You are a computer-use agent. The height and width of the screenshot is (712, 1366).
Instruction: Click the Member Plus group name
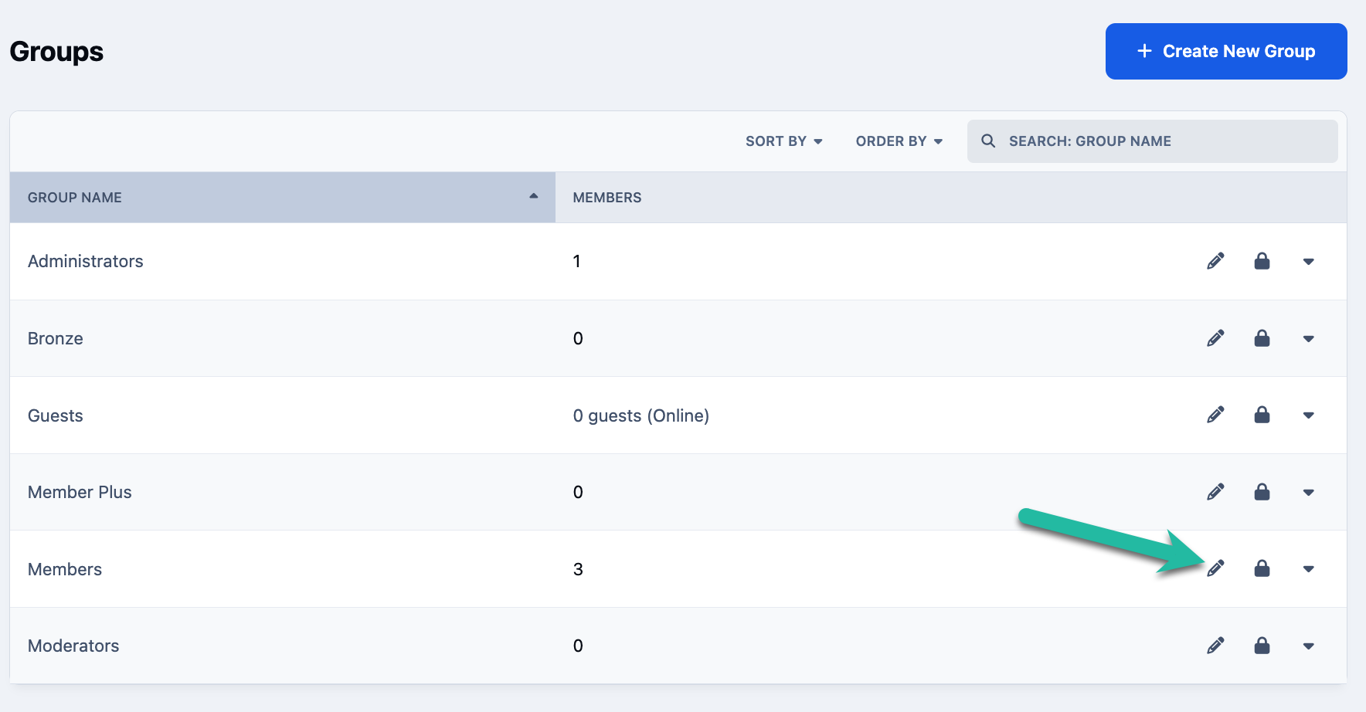[x=80, y=492]
